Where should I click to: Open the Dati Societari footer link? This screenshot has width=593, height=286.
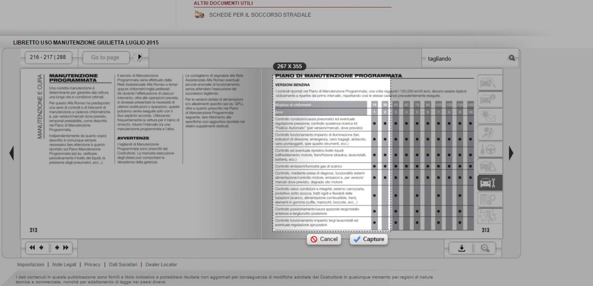(123, 264)
